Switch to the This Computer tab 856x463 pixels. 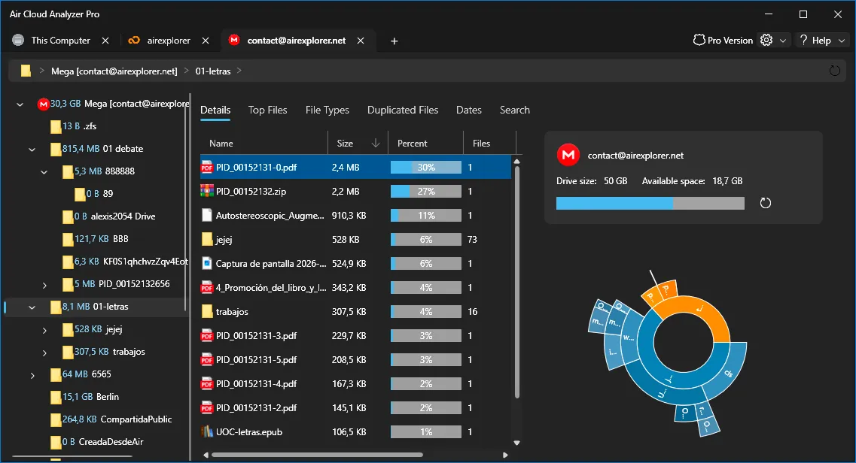60,41
